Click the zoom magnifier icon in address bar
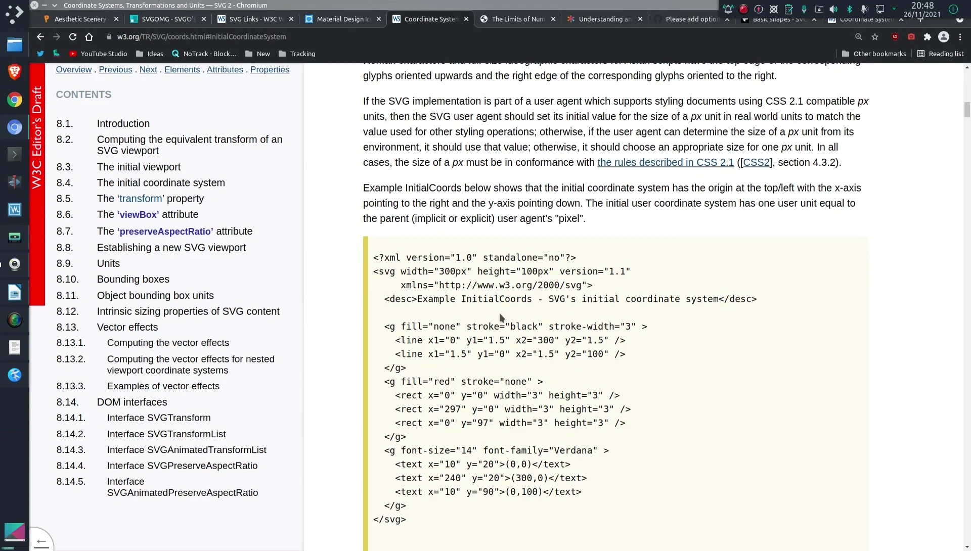 click(858, 37)
